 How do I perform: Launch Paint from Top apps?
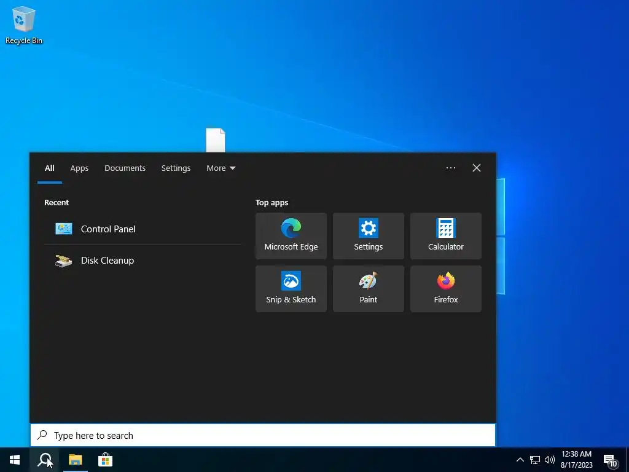(369, 289)
